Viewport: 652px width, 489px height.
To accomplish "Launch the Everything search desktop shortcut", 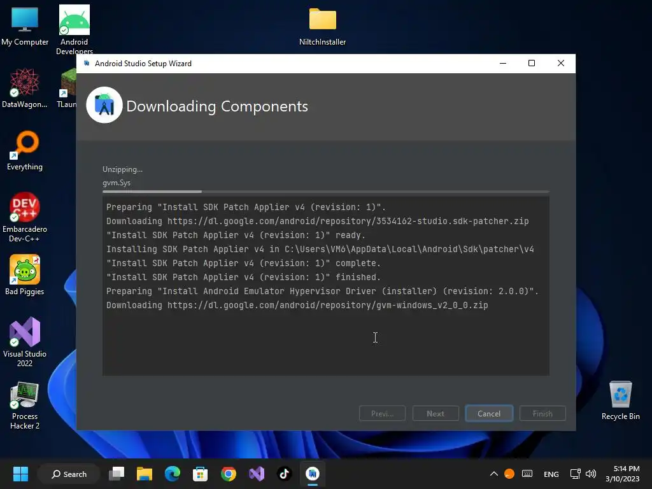I will [x=25, y=150].
